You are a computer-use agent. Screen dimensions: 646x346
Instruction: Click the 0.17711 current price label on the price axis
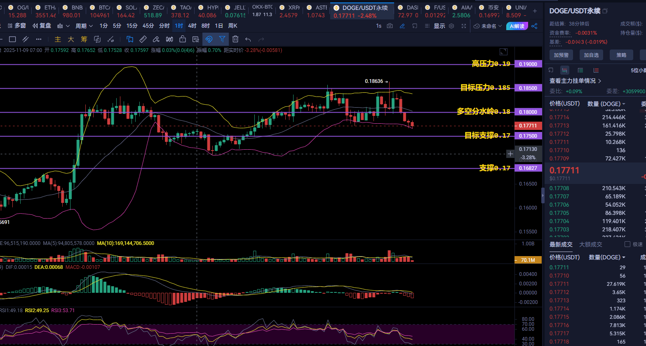tap(528, 125)
